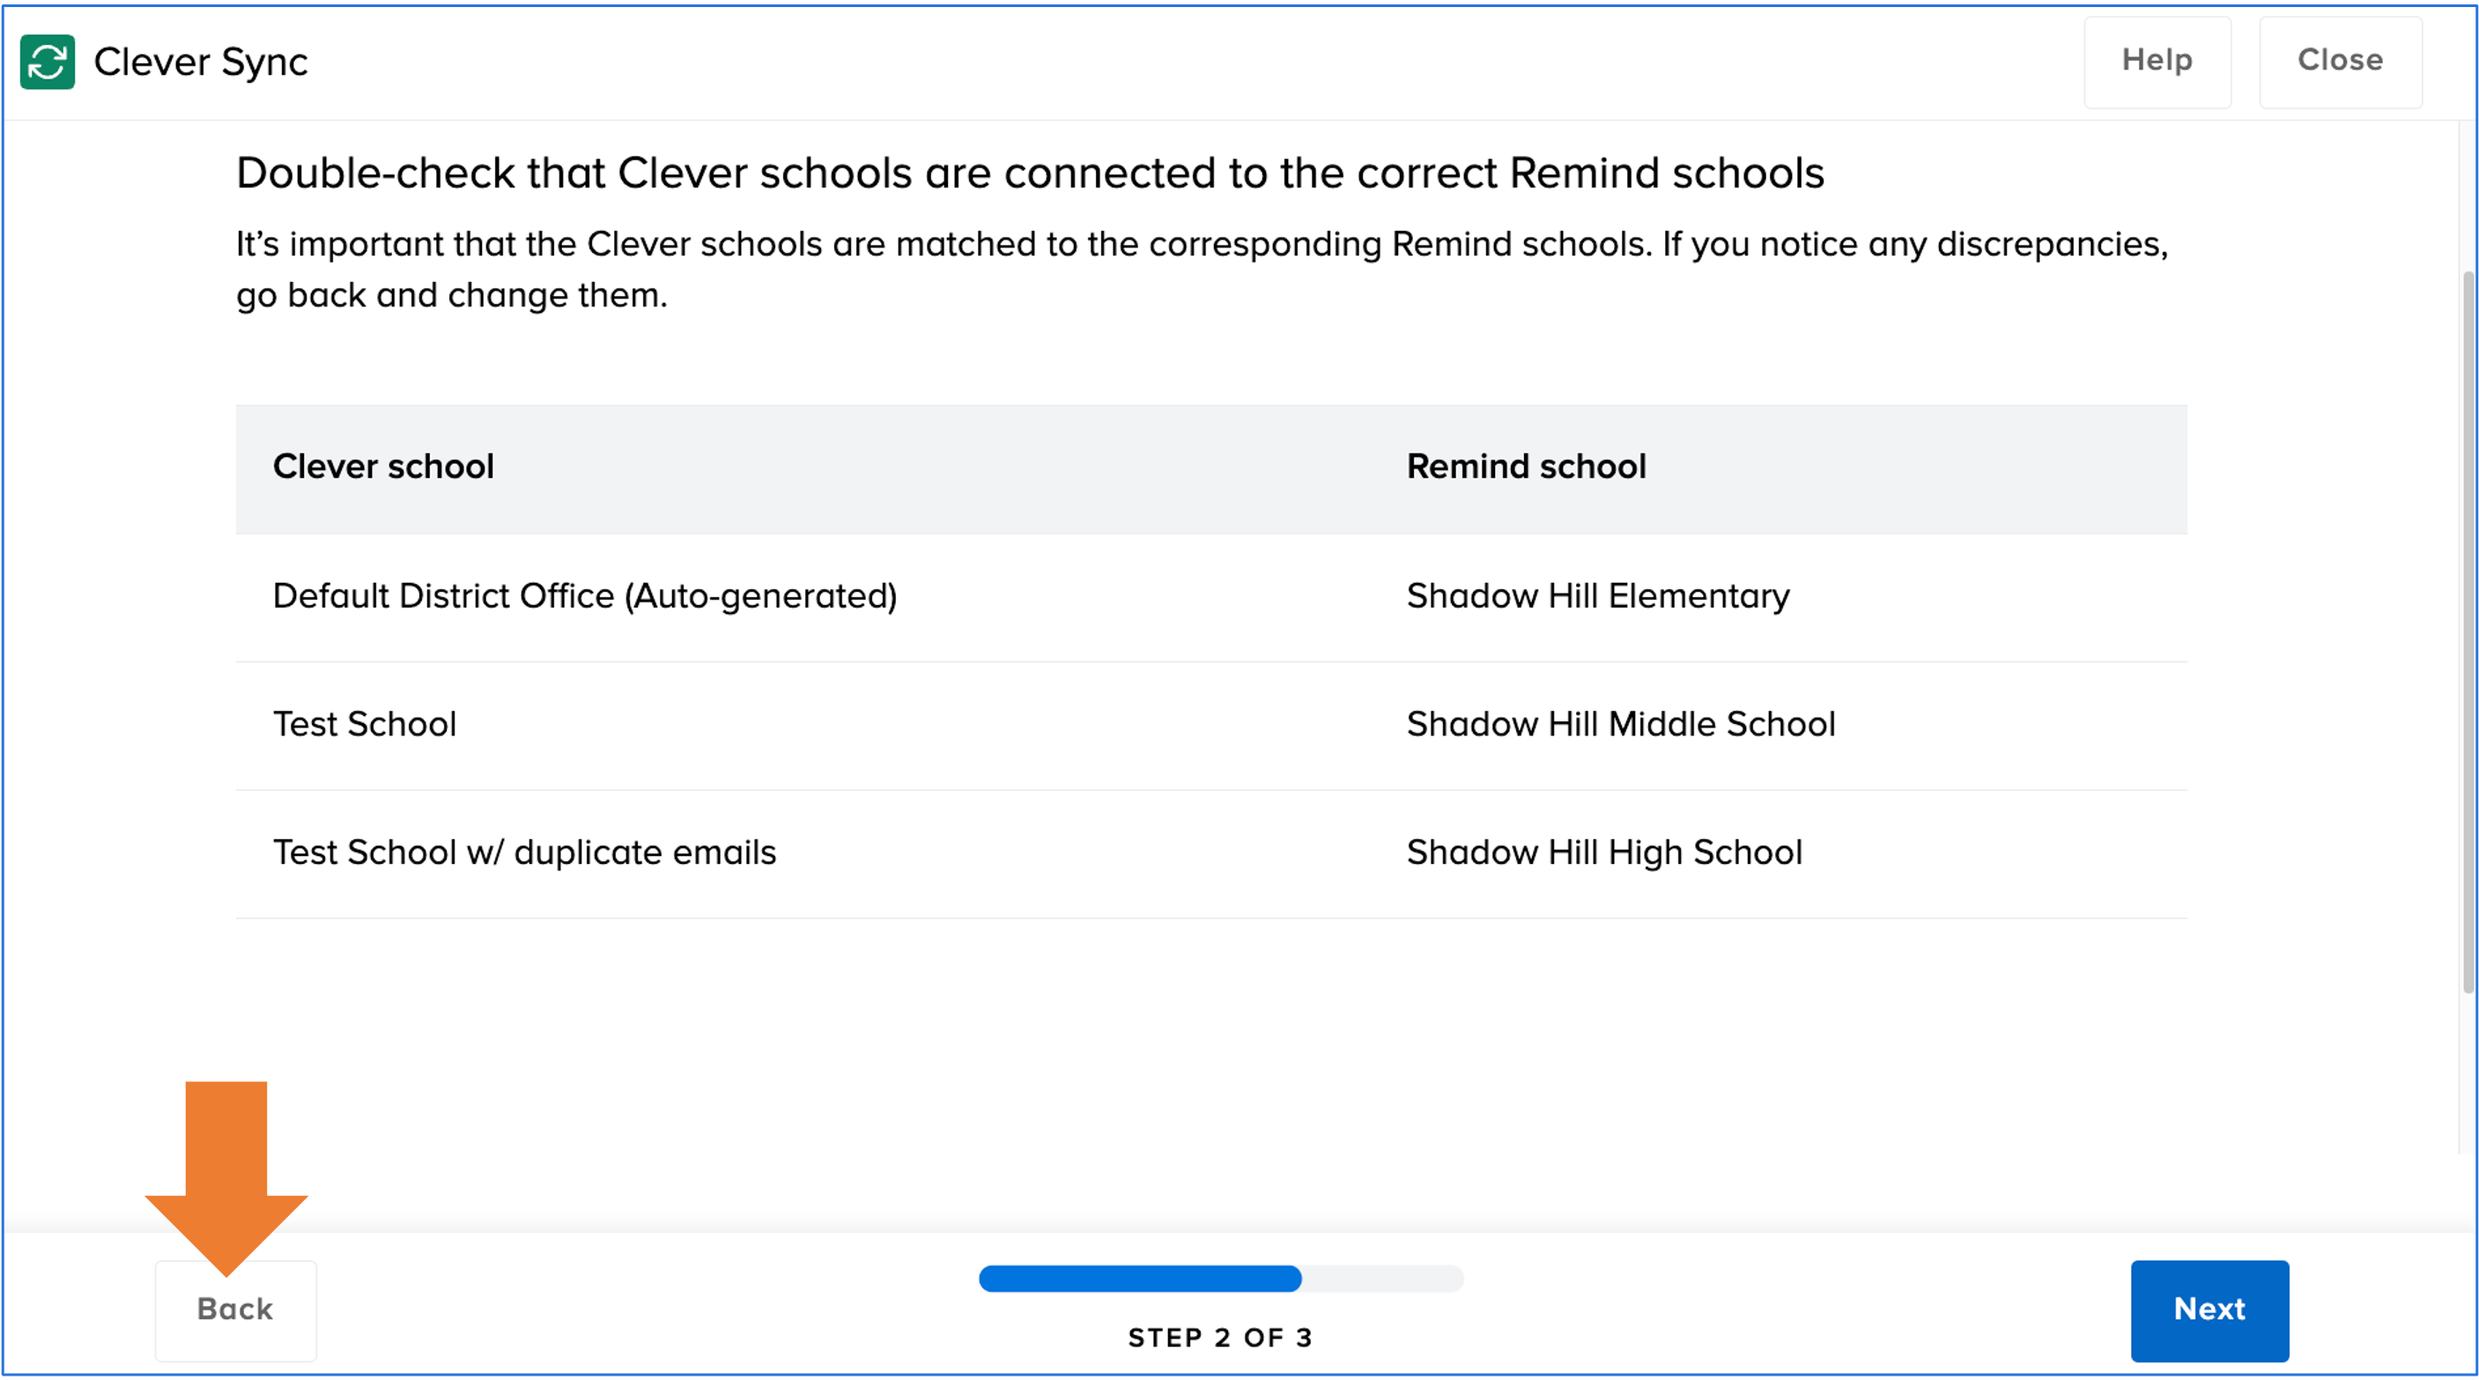Go back using the Back button
Screen dimensions: 2479x1380
point(236,1310)
